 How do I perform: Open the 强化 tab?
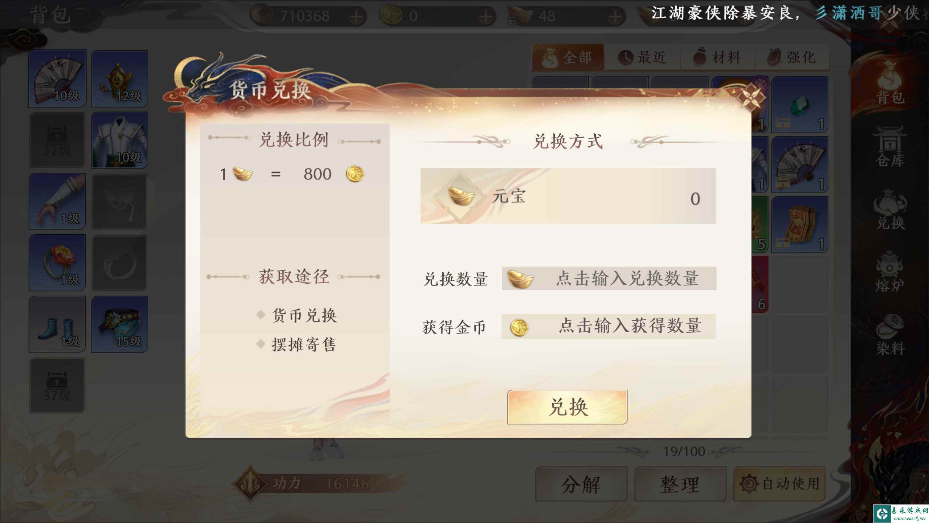click(x=792, y=57)
